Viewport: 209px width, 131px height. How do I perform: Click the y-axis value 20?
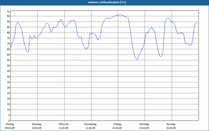[8, 99]
